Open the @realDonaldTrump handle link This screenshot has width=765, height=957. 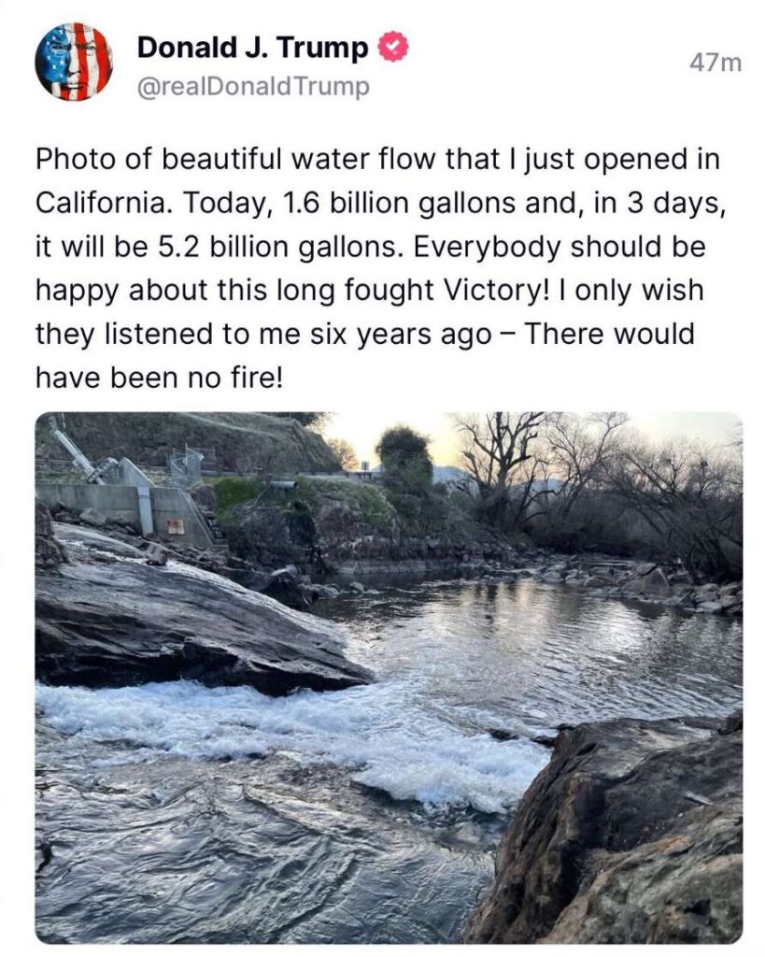click(253, 87)
